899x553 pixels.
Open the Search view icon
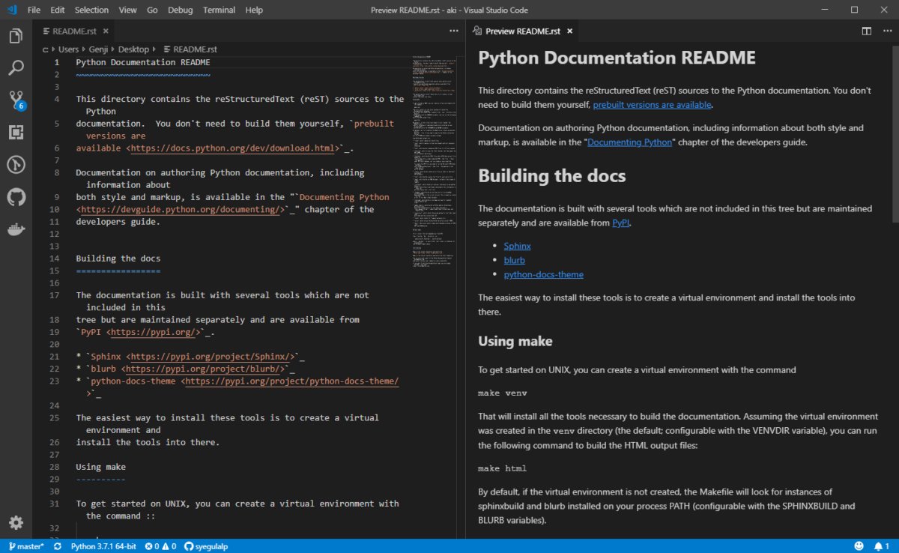(x=16, y=68)
